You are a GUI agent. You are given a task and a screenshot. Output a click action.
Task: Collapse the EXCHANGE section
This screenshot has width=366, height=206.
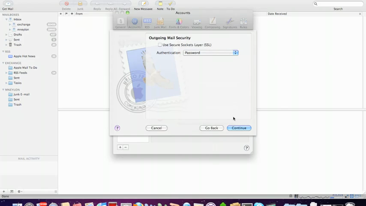coord(3,63)
